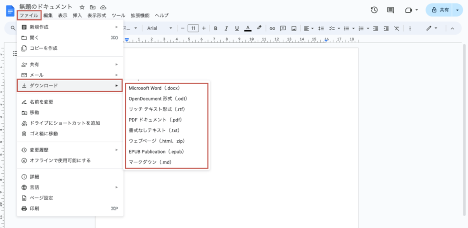Click the font size input field
Viewport: 468px width, 228px height.
(193, 28)
